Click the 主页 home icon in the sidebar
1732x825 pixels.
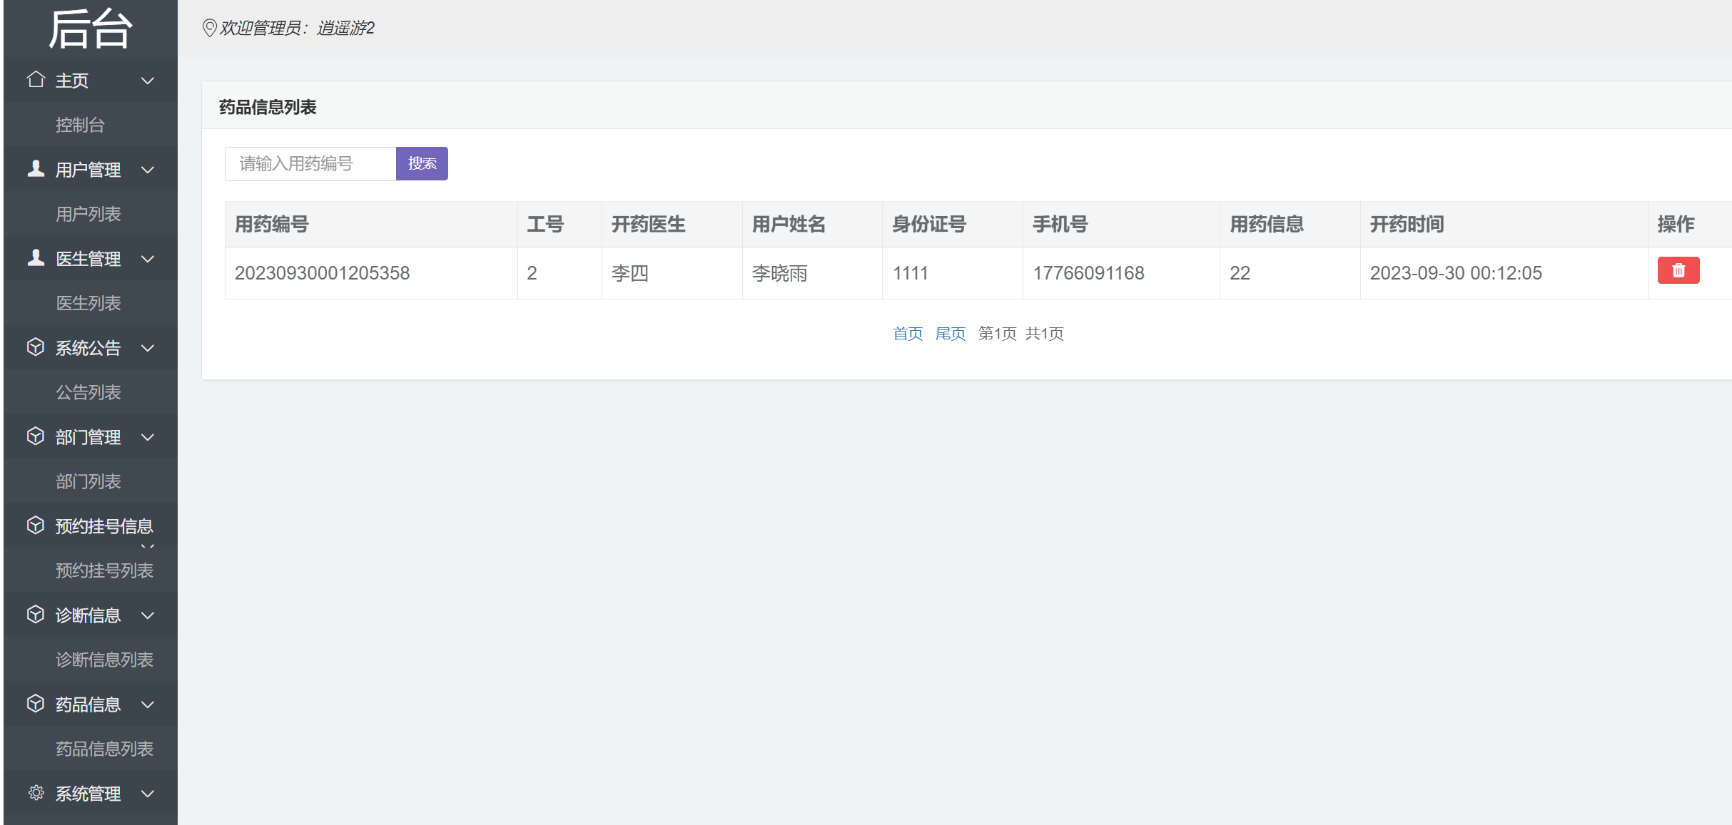tap(36, 80)
